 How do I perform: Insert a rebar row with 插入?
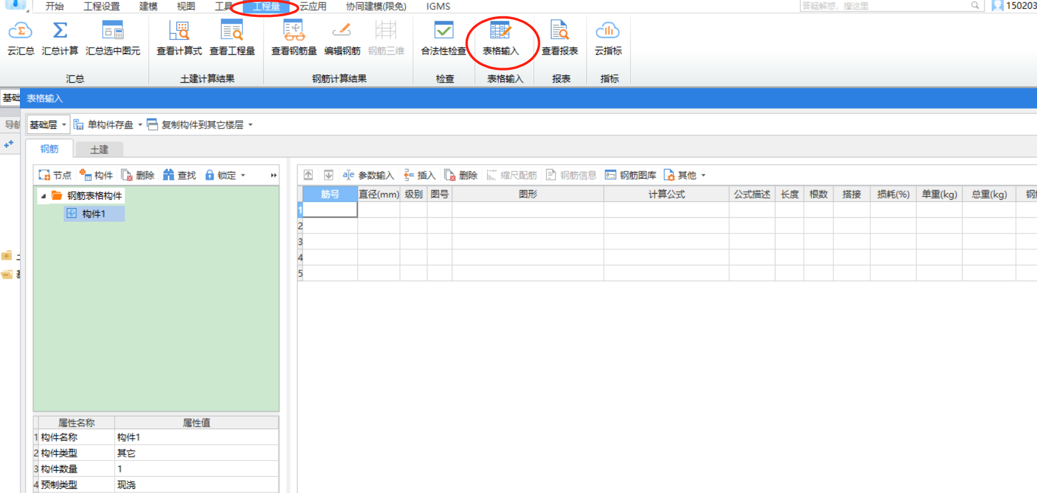pos(420,175)
